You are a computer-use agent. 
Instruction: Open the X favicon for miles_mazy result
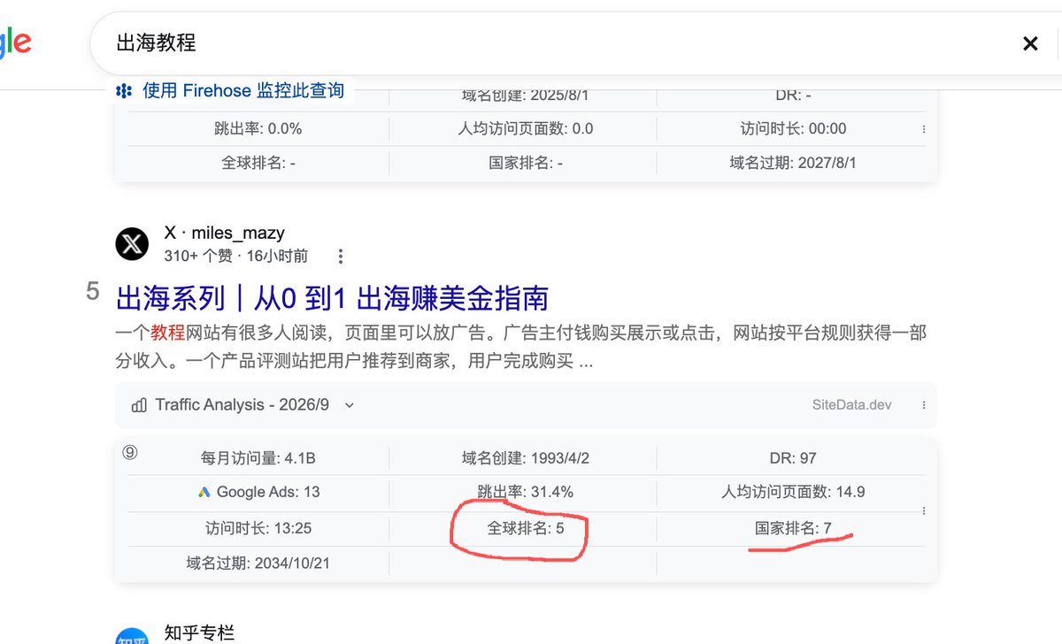[132, 243]
